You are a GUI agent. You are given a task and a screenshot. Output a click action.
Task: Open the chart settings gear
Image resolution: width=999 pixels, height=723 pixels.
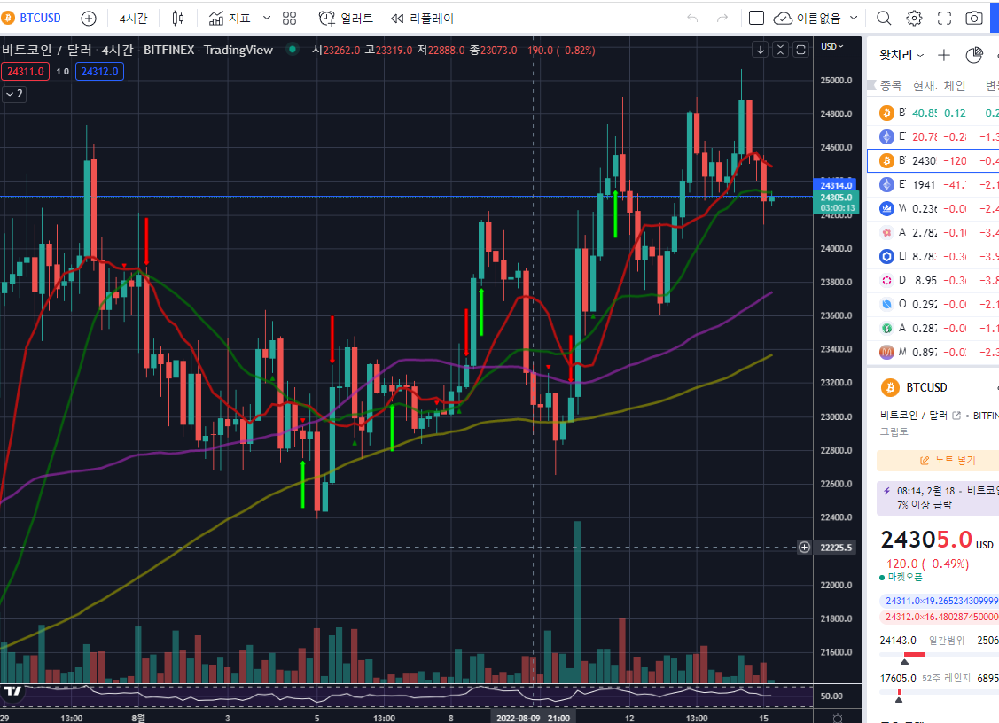point(914,19)
